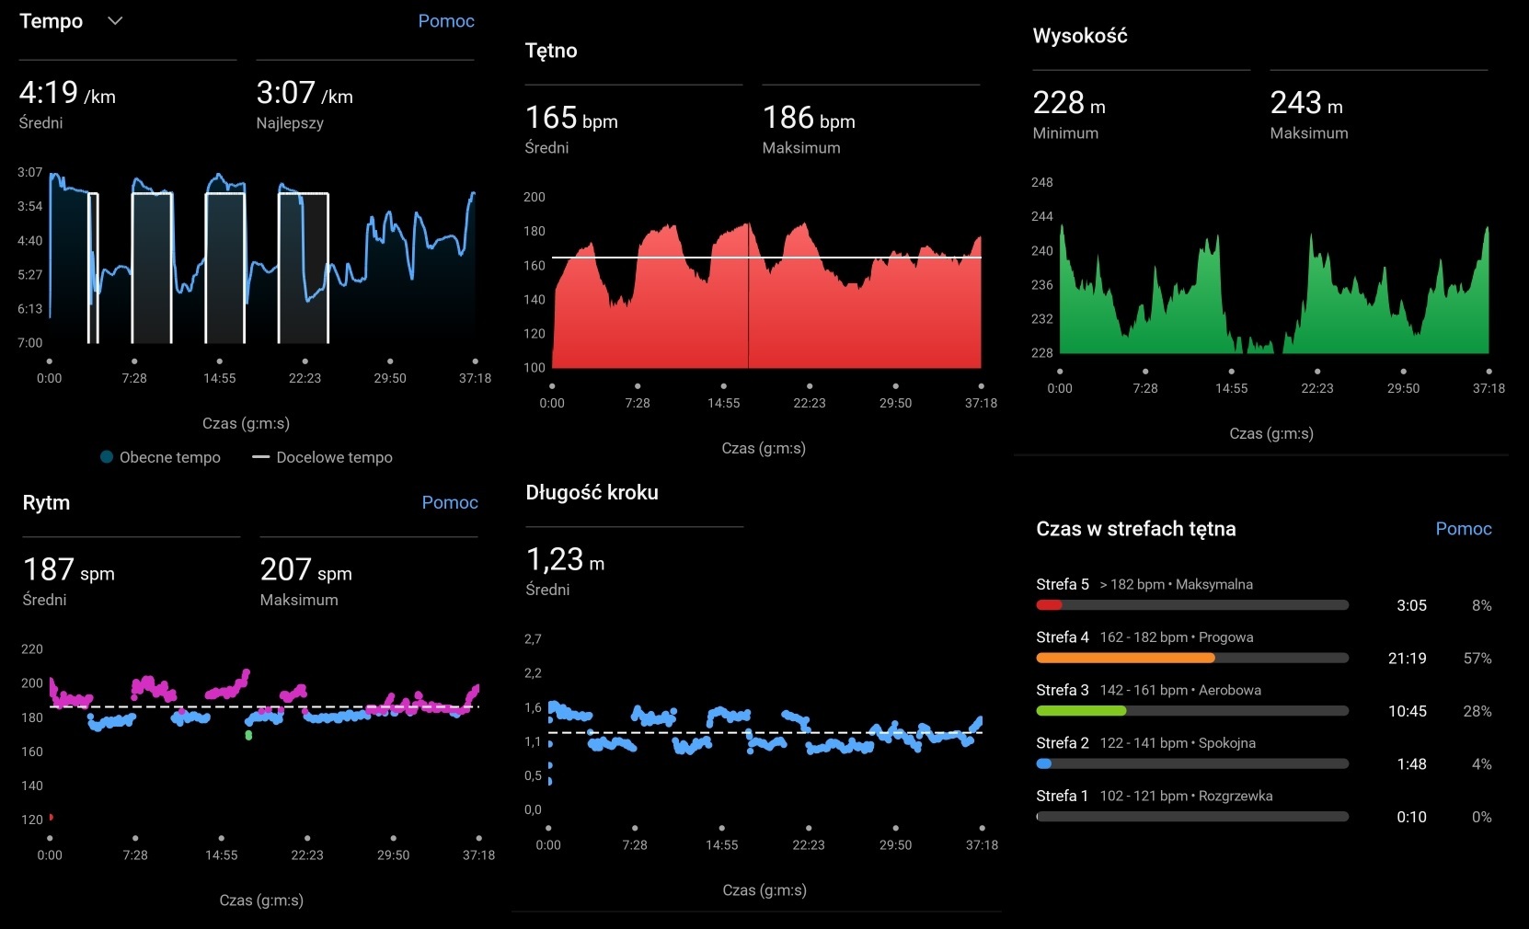Click the Rytm cadence scatter chart
The height and width of the screenshot is (929, 1529).
pos(264,727)
